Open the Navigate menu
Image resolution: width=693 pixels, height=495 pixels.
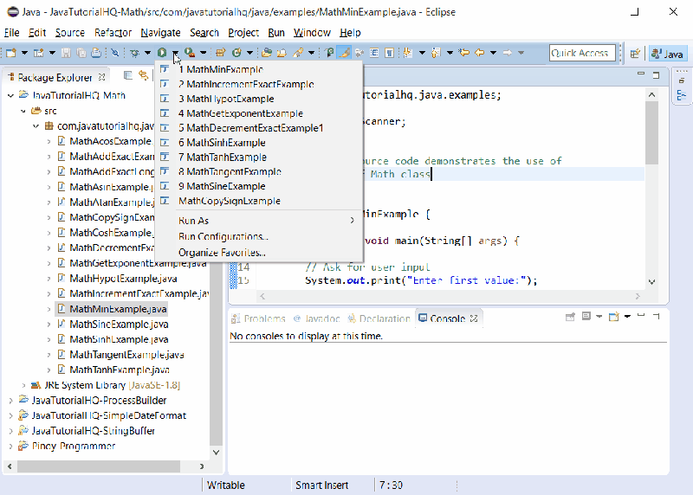coord(160,33)
